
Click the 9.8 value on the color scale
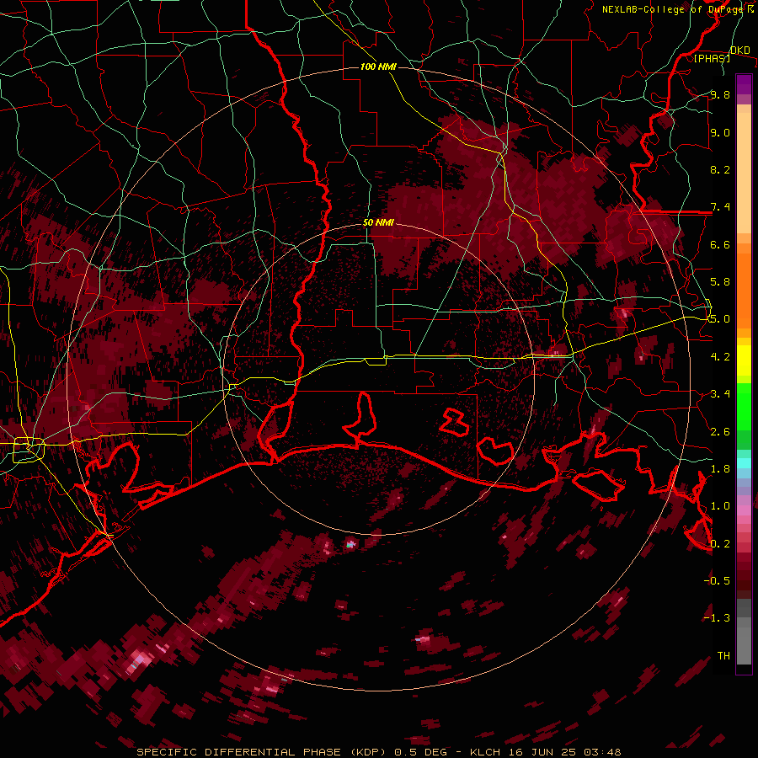click(x=720, y=95)
